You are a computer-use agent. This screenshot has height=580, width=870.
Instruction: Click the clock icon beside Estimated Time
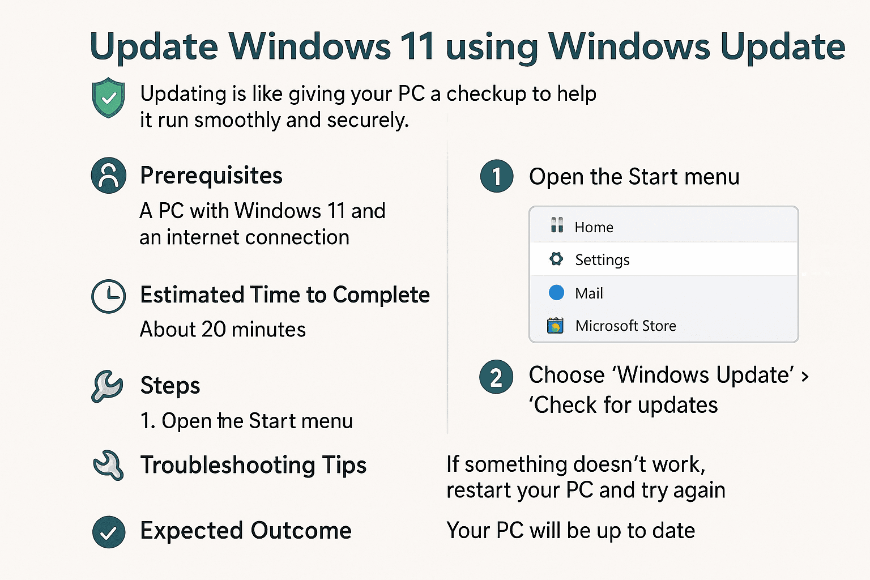(108, 296)
